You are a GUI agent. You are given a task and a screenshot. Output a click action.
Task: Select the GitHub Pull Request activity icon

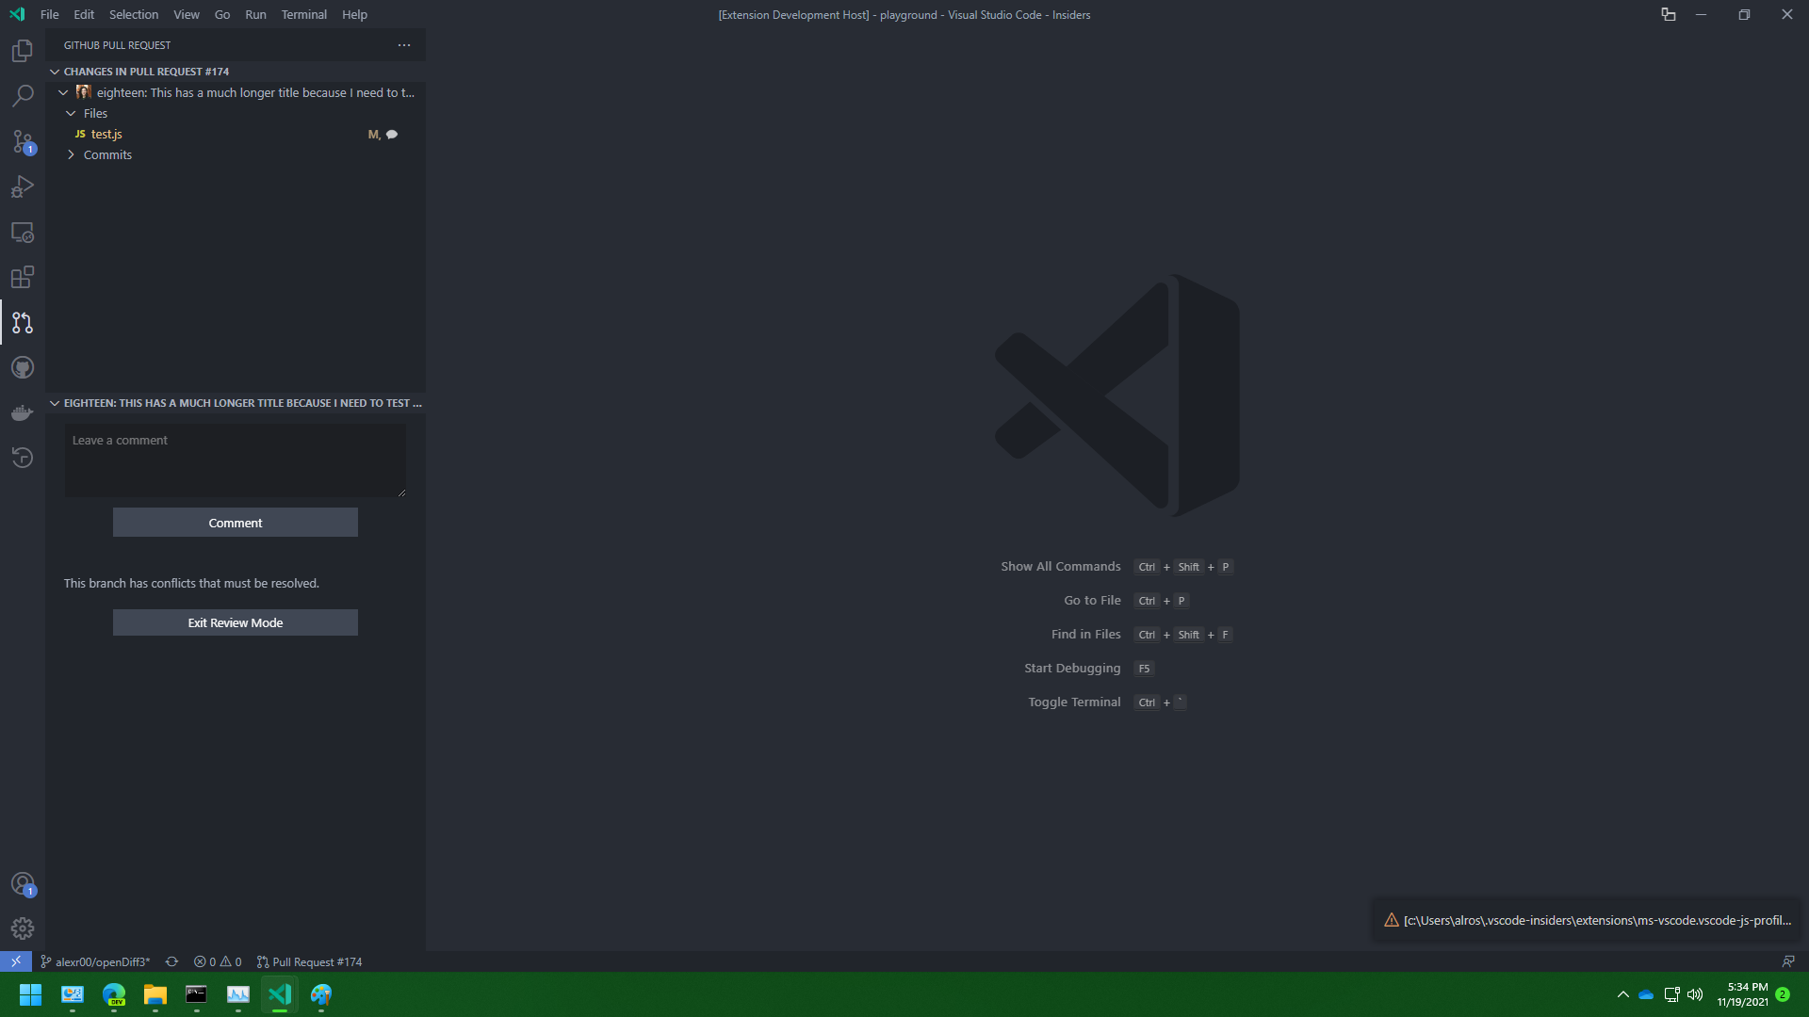[23, 322]
